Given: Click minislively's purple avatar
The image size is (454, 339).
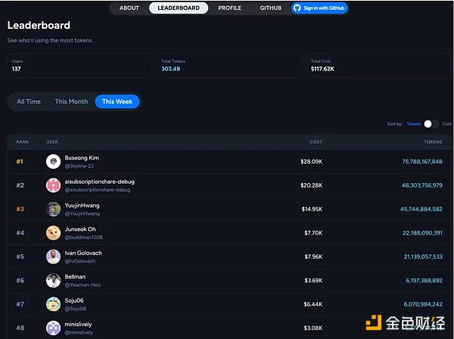Looking at the screenshot, I should [x=53, y=328].
